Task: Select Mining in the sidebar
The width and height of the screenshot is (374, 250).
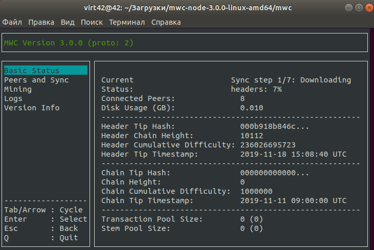Action: [x=18, y=89]
